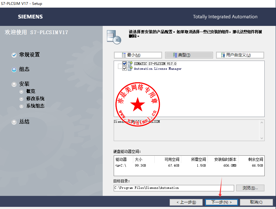
Task: Go back with the 上一步(B) button
Action: (186, 202)
